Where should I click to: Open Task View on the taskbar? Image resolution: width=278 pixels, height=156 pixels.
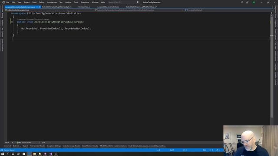pos(18,154)
